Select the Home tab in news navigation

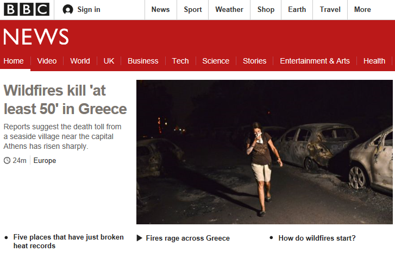coord(14,61)
